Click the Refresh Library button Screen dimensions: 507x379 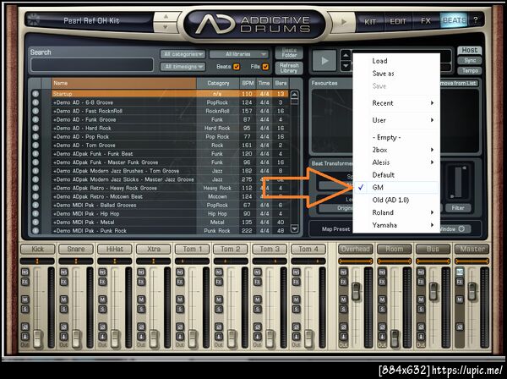(x=289, y=68)
